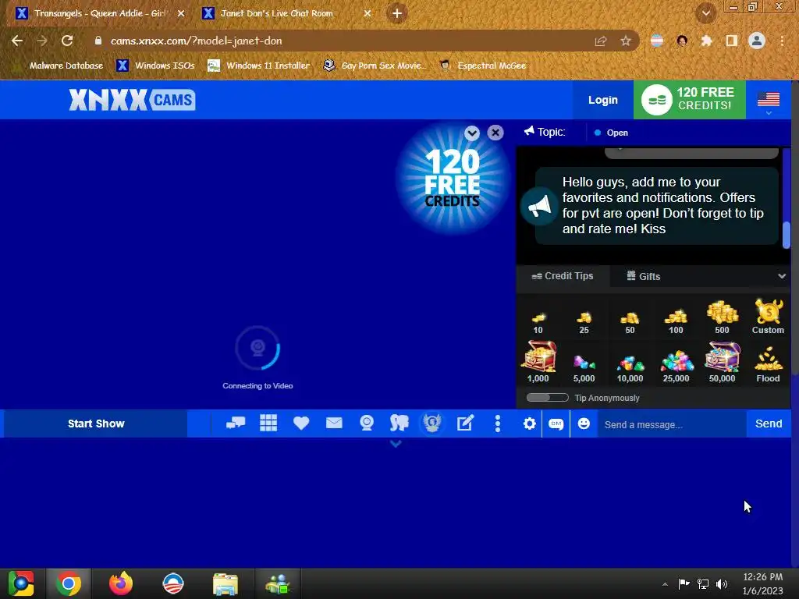Open the Malware Database bookmark
The image size is (799, 599).
(x=66, y=66)
